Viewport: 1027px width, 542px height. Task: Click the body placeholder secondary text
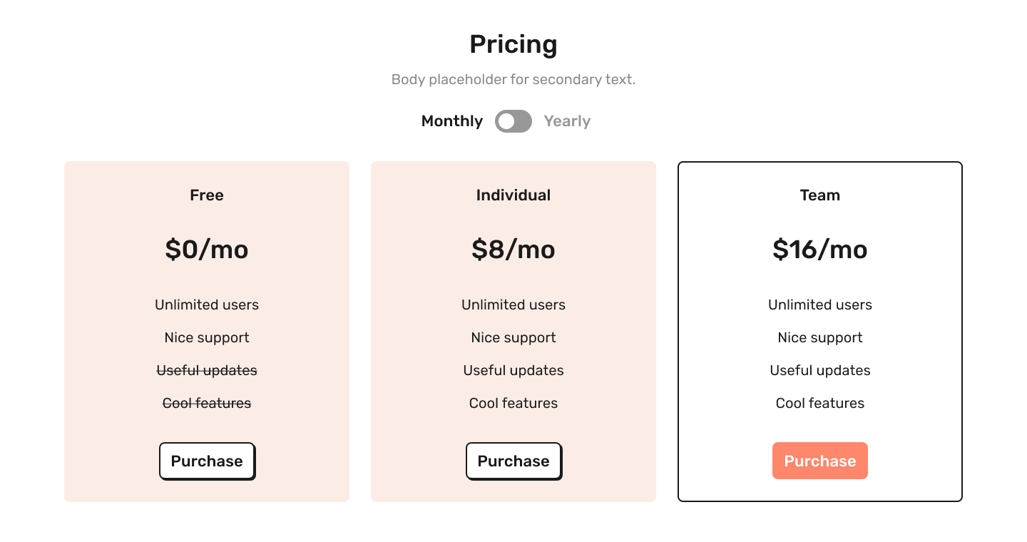coord(513,80)
